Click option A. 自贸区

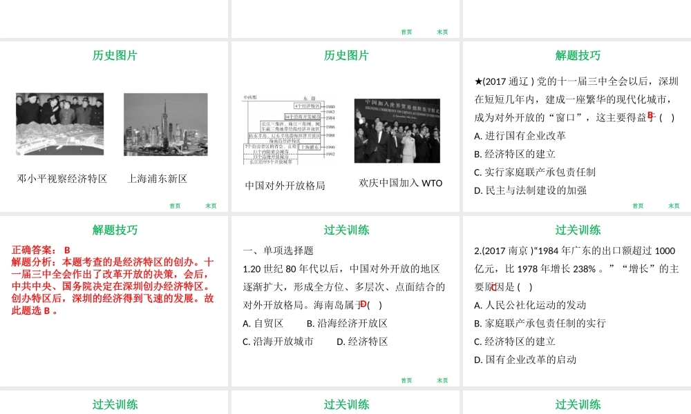tap(263, 324)
